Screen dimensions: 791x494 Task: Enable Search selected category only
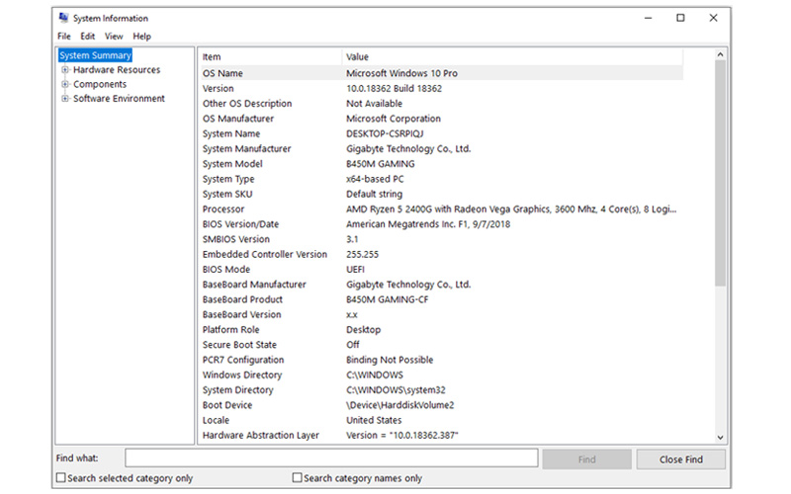coord(61,477)
